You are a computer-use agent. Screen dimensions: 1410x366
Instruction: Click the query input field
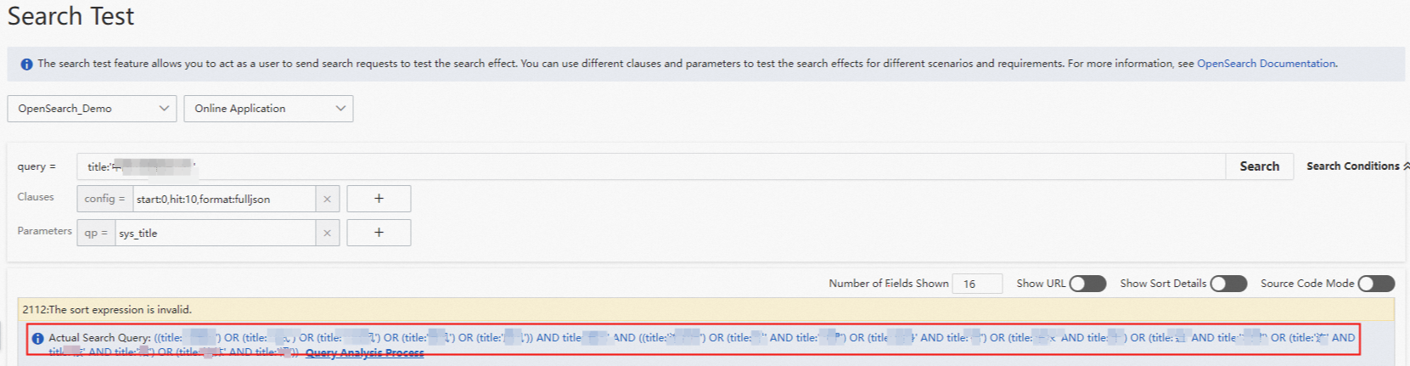tap(651, 166)
